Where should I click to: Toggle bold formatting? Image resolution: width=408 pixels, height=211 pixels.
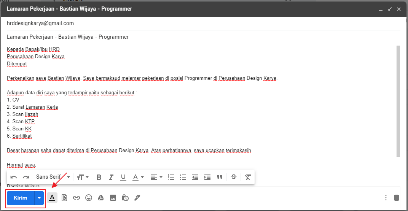(99, 177)
